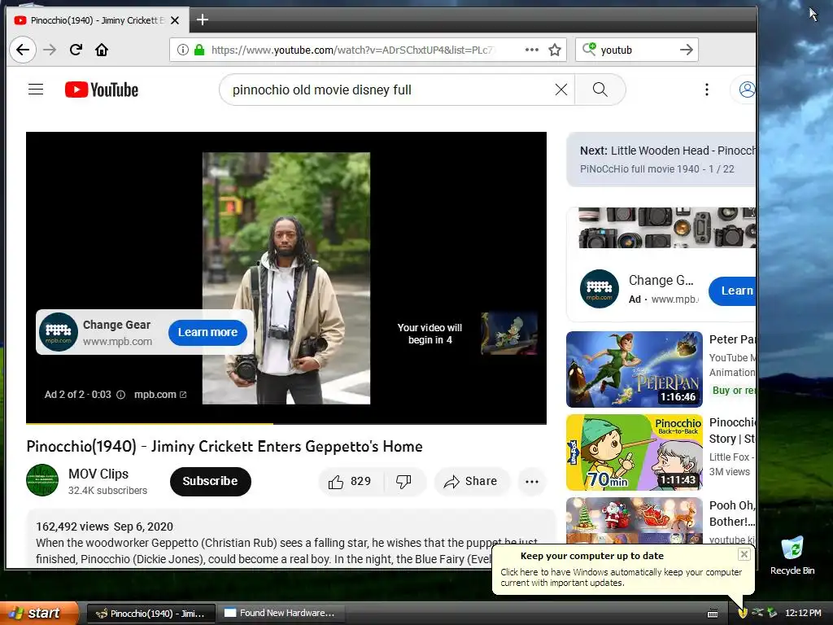Click Learn more on the video ad
This screenshot has height=625, width=833.
point(207,332)
